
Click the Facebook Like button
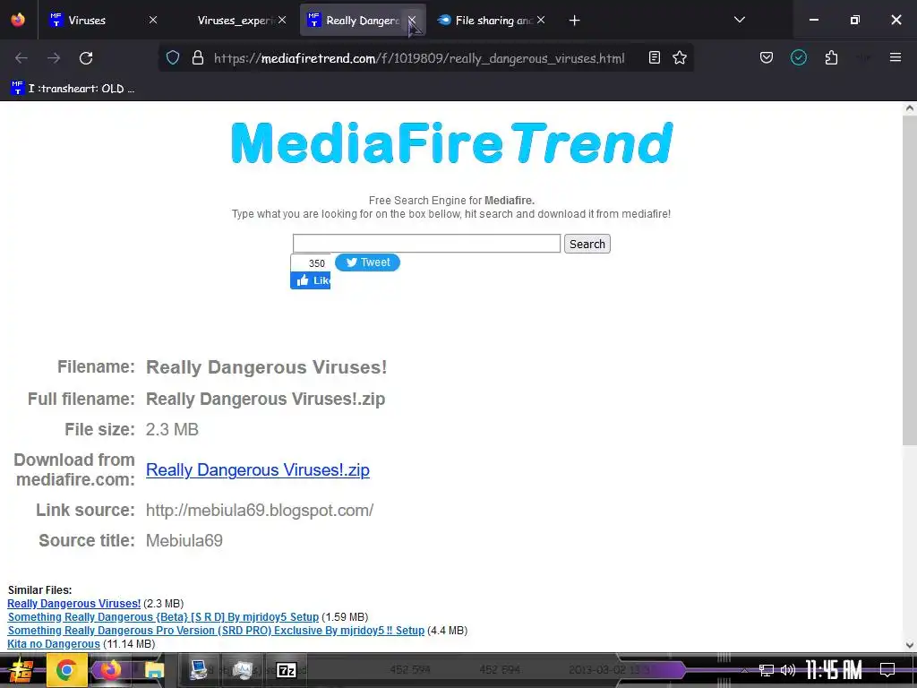[x=311, y=280]
